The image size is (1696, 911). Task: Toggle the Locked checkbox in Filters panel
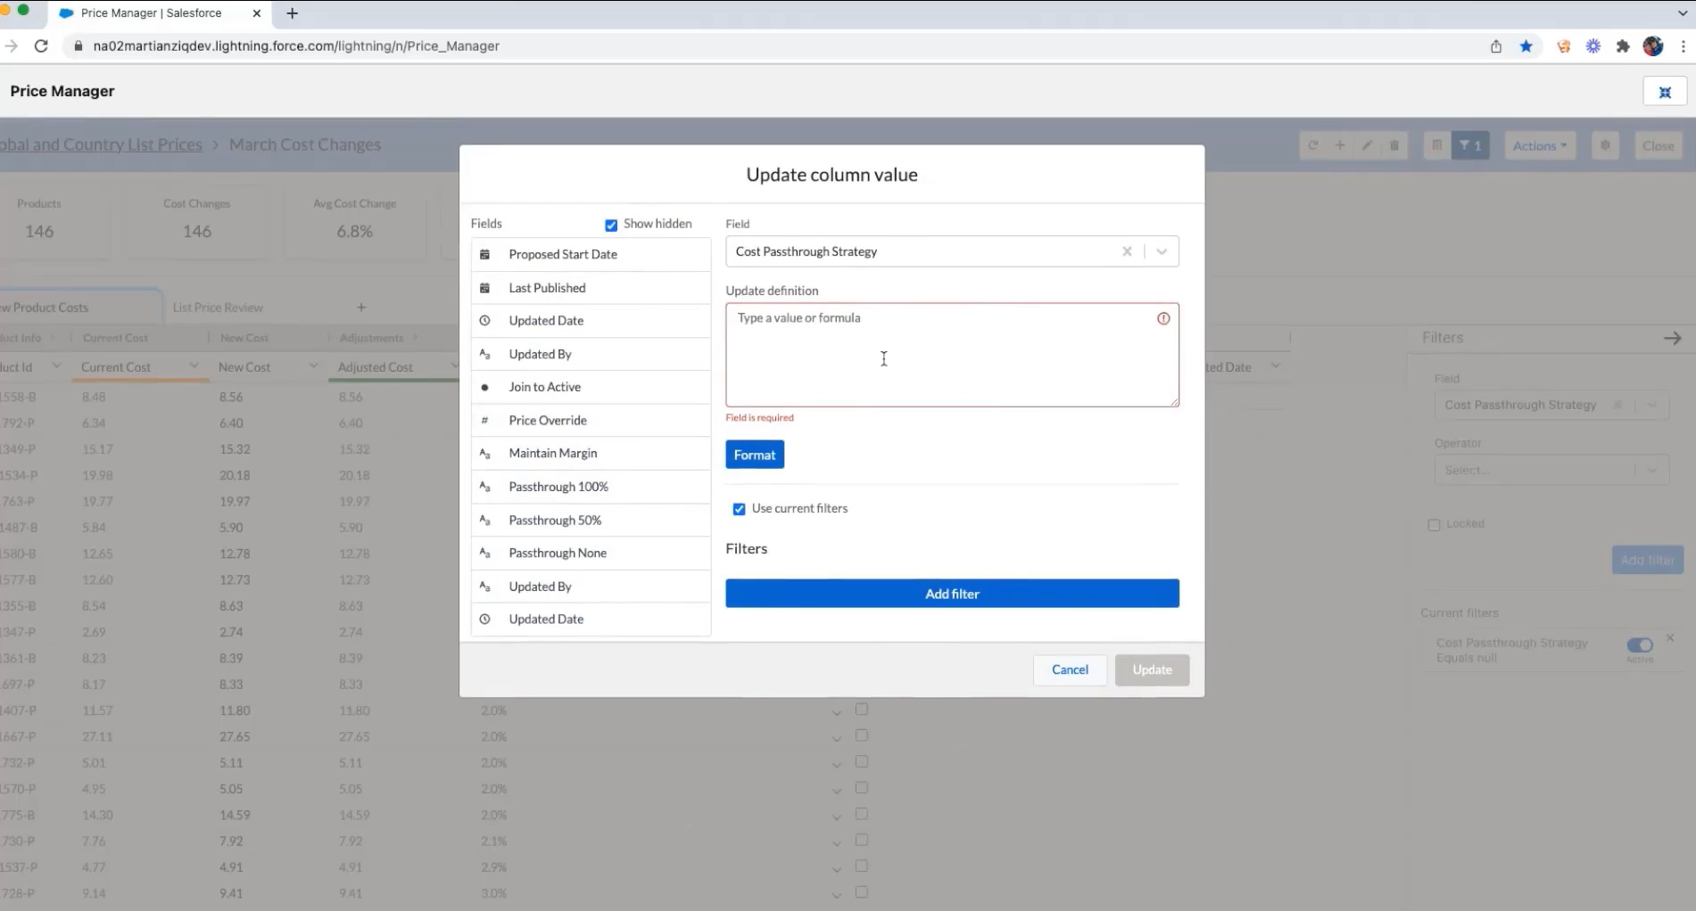(1434, 525)
